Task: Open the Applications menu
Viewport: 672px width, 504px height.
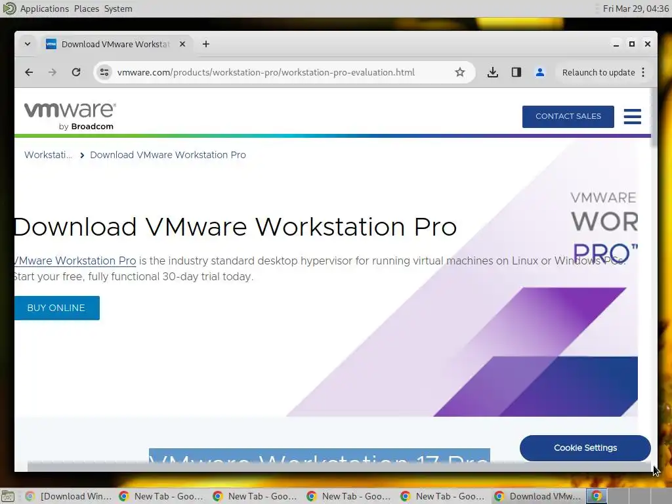Action: coord(44,9)
